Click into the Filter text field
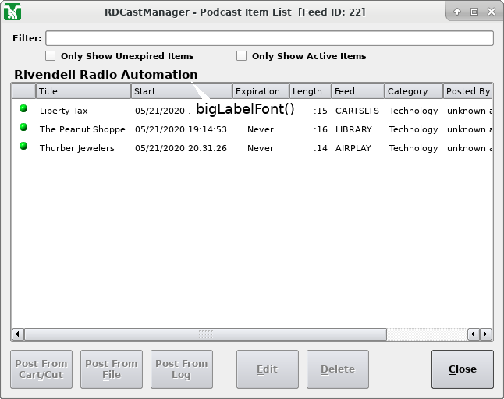The width and height of the screenshot is (504, 399). click(x=269, y=38)
